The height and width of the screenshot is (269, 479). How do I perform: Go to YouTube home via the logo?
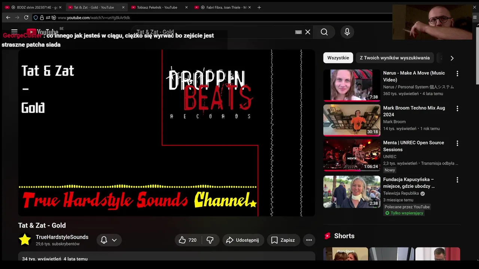click(42, 32)
